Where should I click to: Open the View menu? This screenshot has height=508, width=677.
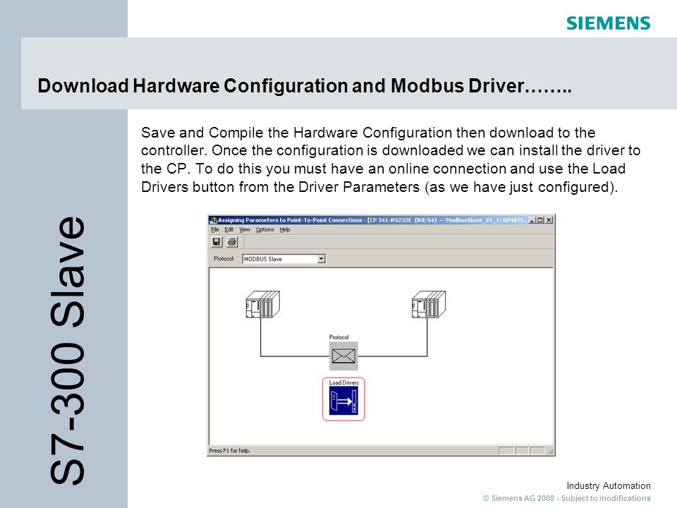[245, 230]
